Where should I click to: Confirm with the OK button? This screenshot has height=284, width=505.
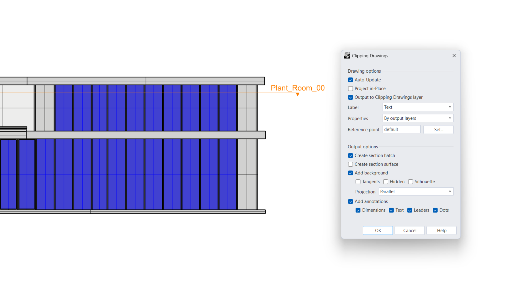pyautogui.click(x=378, y=231)
